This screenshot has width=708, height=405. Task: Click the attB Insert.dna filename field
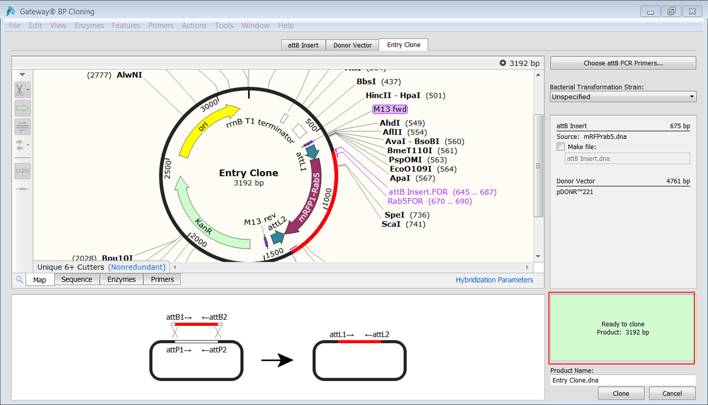(x=627, y=158)
